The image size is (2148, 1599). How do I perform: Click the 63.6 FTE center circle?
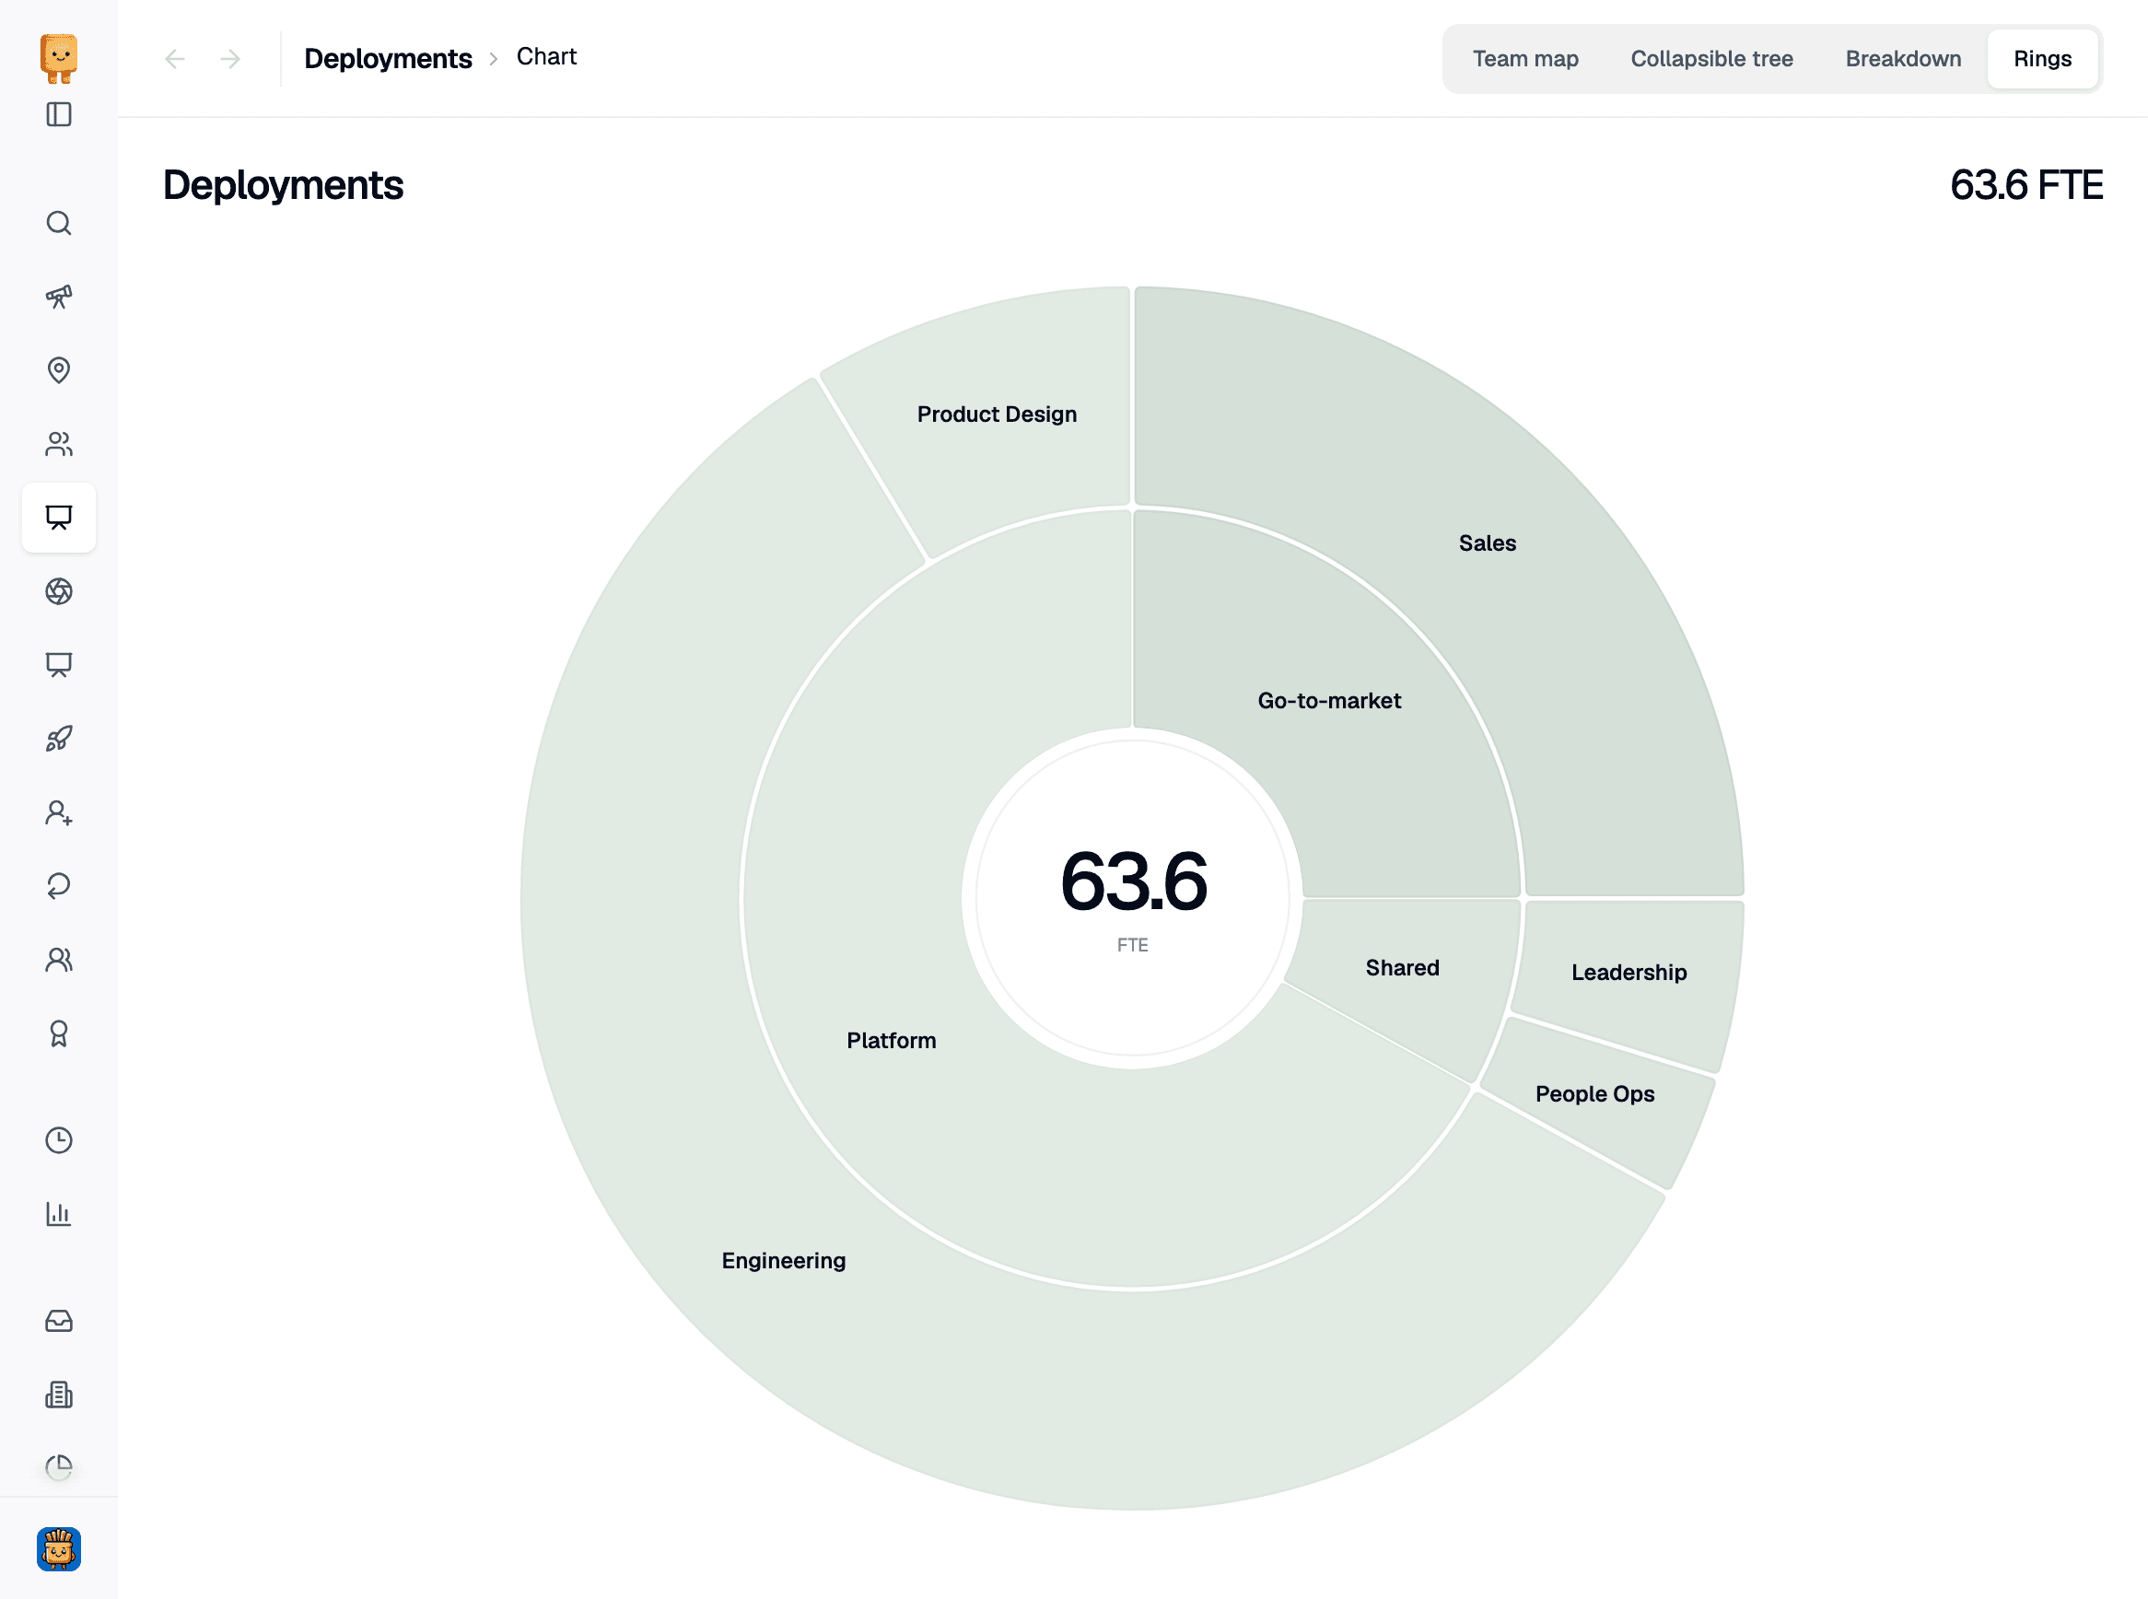1133,898
